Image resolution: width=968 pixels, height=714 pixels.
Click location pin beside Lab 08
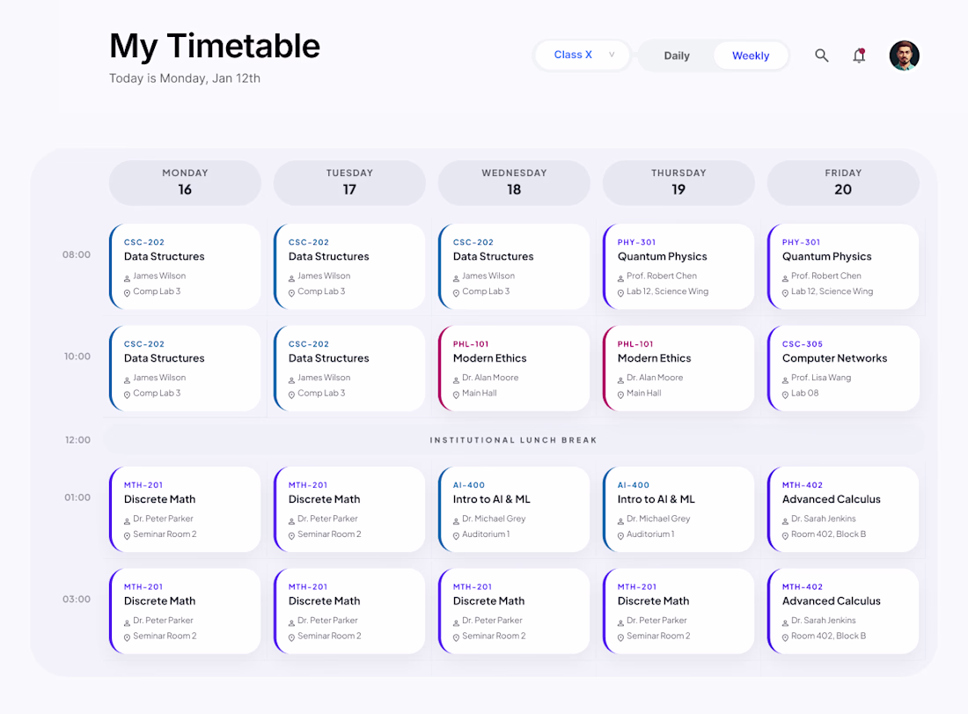pyautogui.click(x=785, y=394)
